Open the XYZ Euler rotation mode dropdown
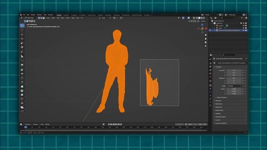 [234, 86]
